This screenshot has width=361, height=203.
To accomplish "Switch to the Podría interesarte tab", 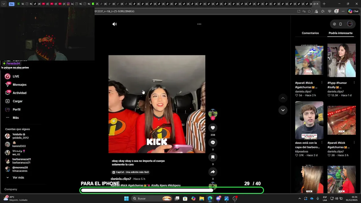I will [340, 33].
